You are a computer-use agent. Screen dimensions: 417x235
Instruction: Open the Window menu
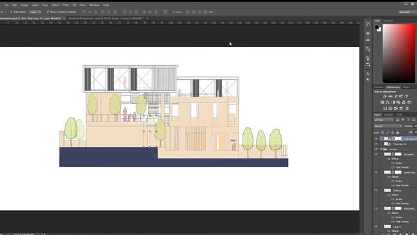pyautogui.click(x=94, y=5)
